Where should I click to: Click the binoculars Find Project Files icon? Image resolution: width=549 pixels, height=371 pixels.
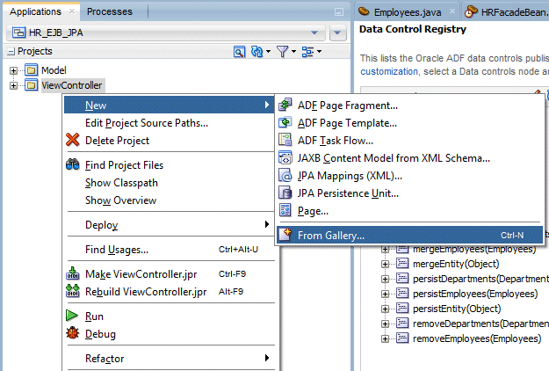(x=73, y=164)
